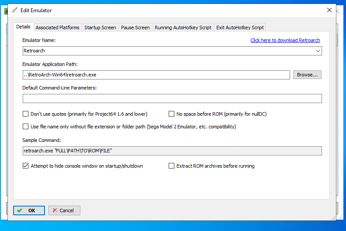The height and width of the screenshot is (231, 346).
Task: Uncheck Attempt to hide console window
Action: (26, 166)
